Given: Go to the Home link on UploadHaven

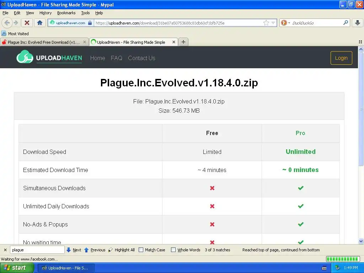Looking at the screenshot, I should click(x=97, y=58).
